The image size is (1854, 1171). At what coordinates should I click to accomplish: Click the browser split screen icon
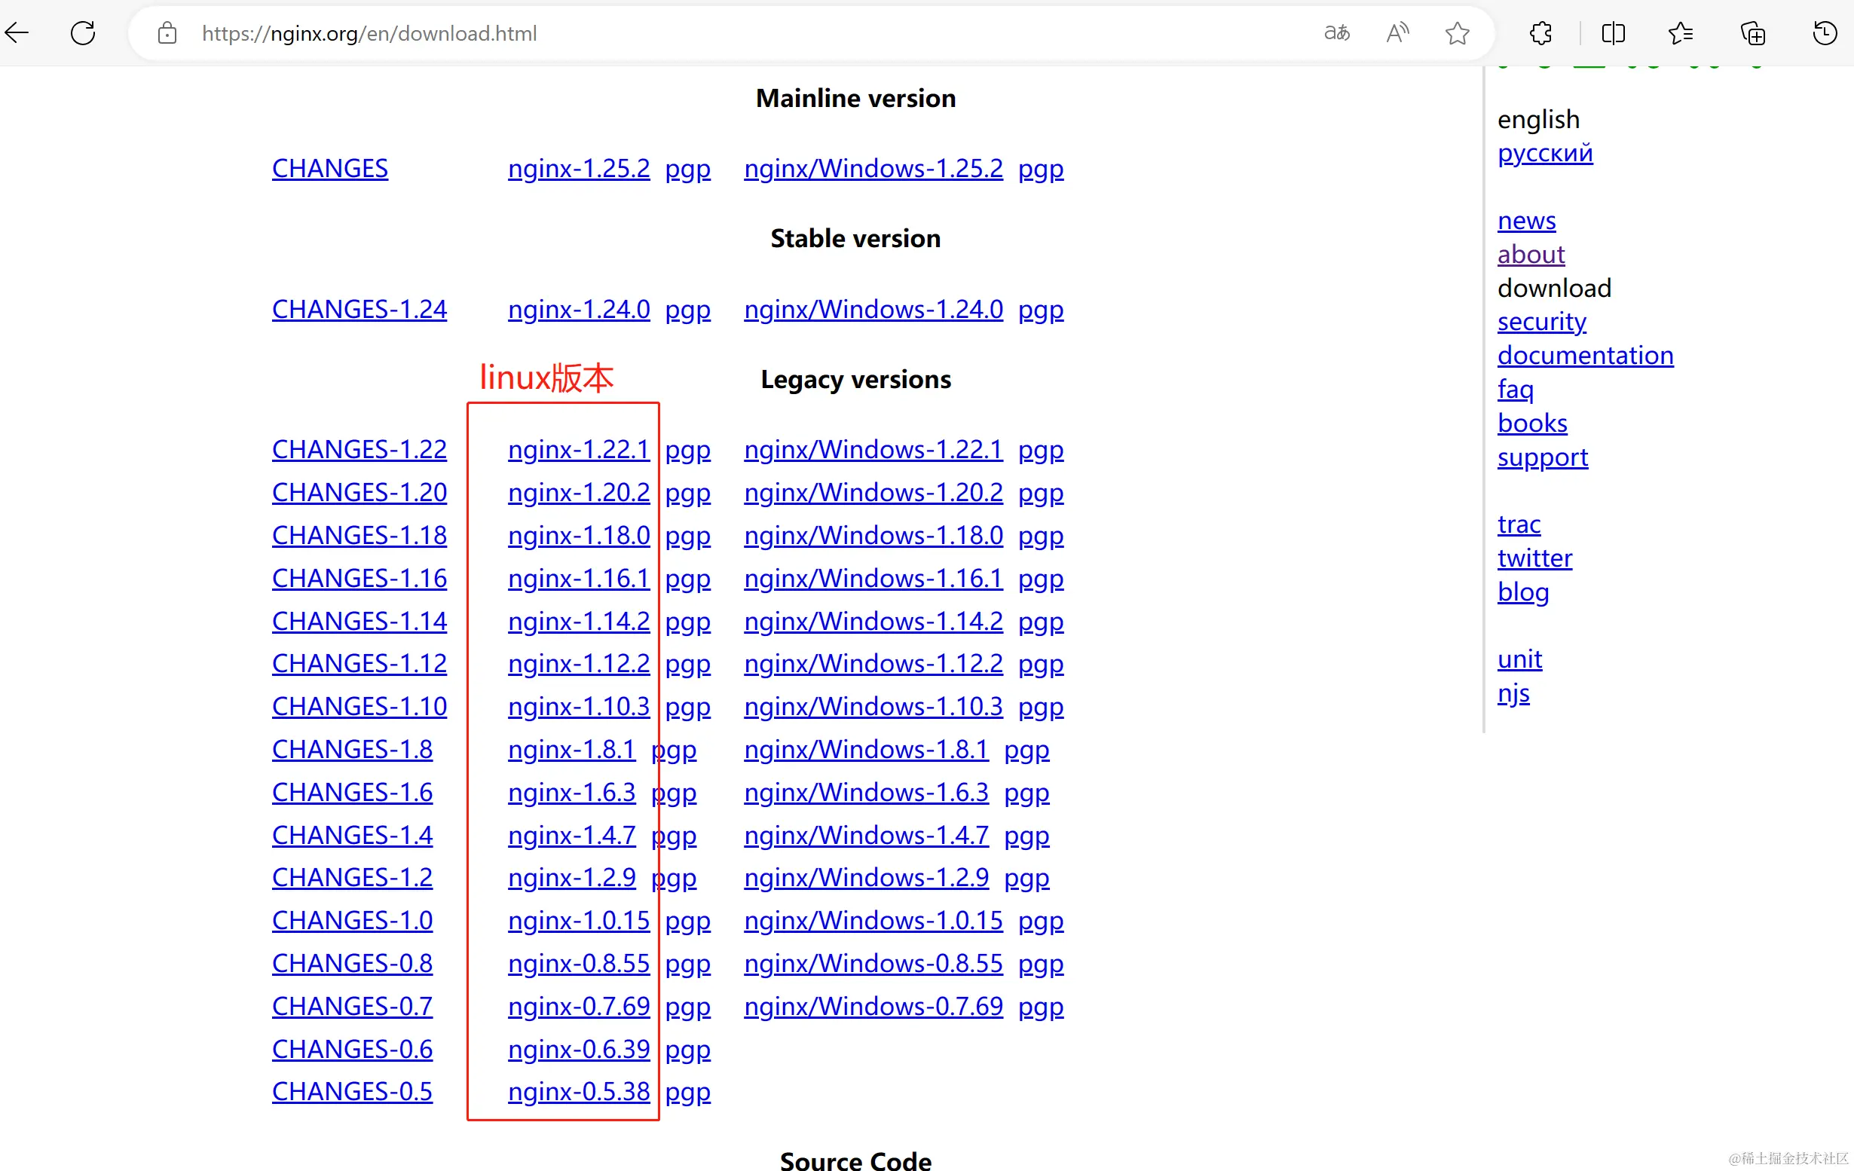(1613, 34)
